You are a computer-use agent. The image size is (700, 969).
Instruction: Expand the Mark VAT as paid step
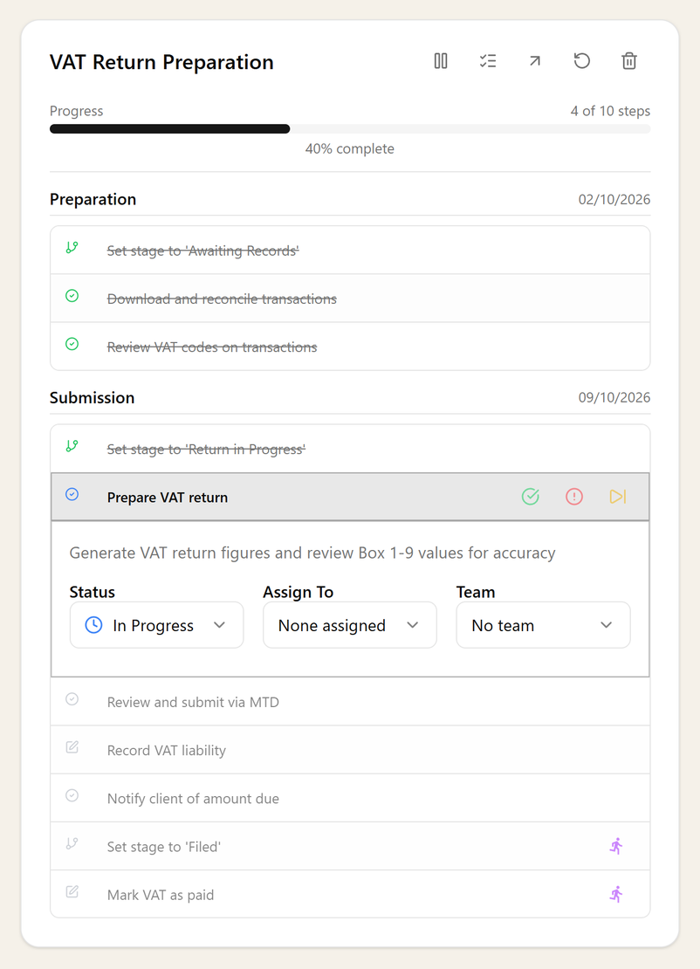click(350, 894)
